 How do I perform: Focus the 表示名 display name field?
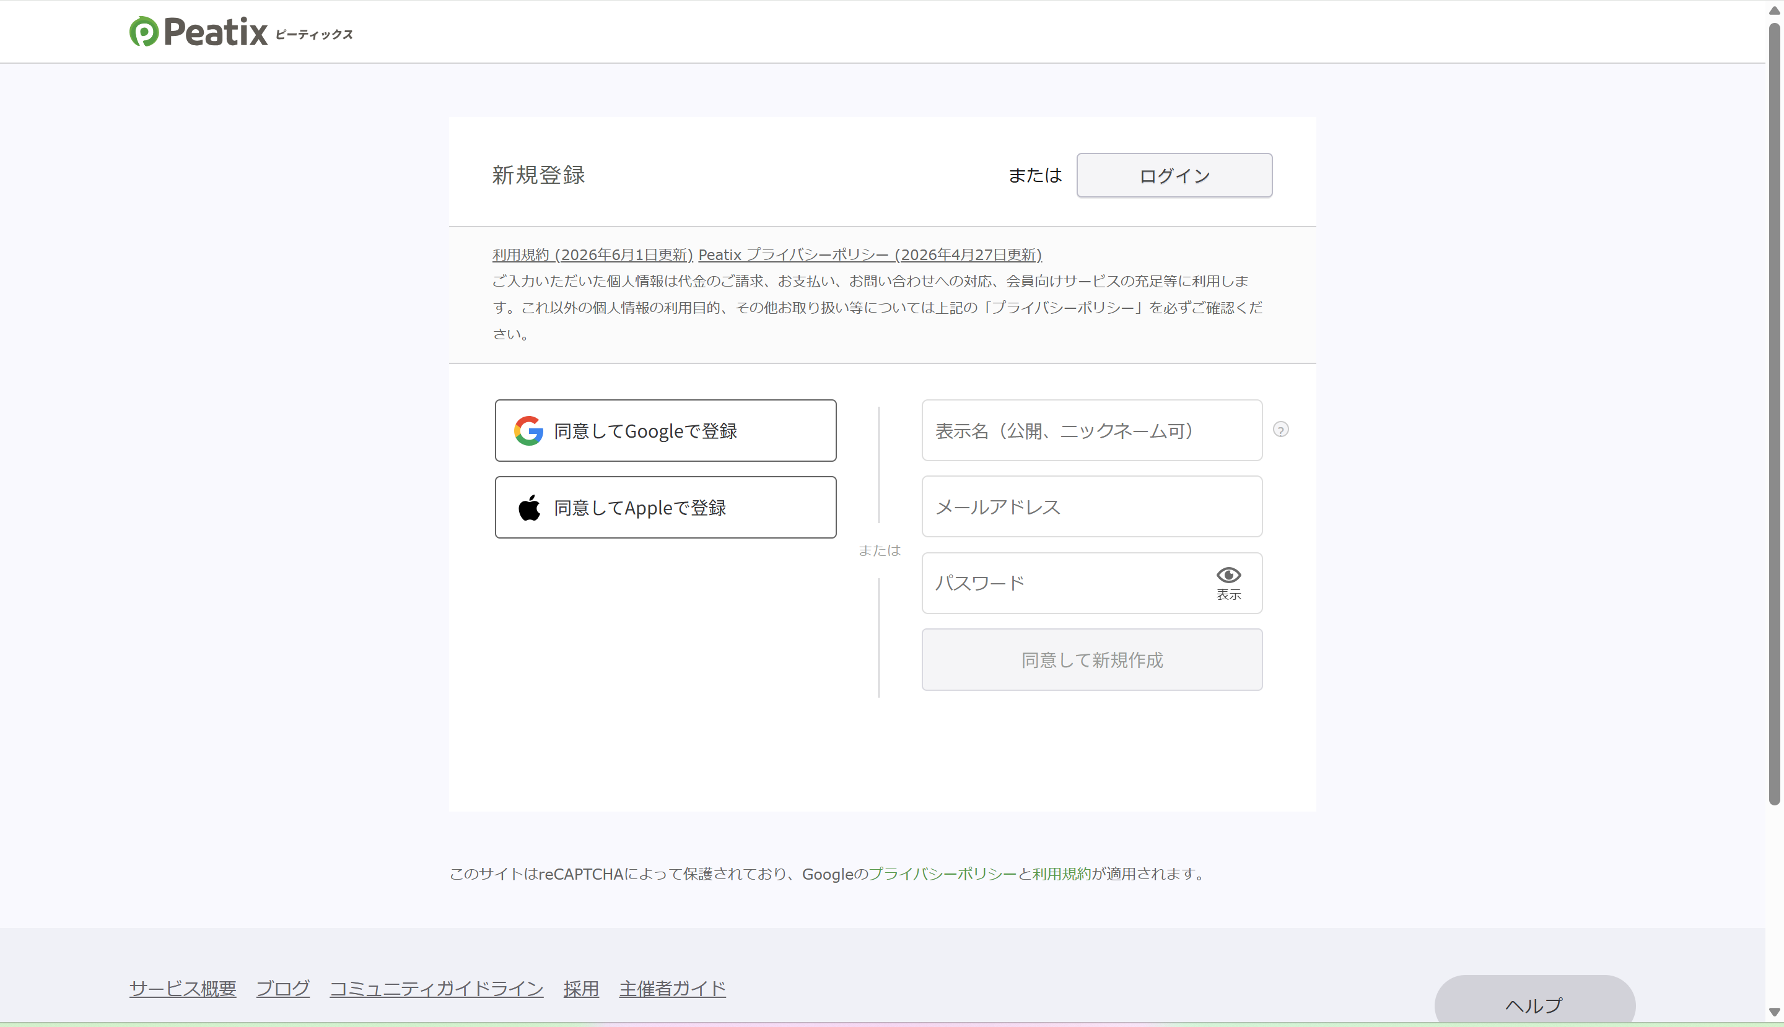pos(1091,430)
